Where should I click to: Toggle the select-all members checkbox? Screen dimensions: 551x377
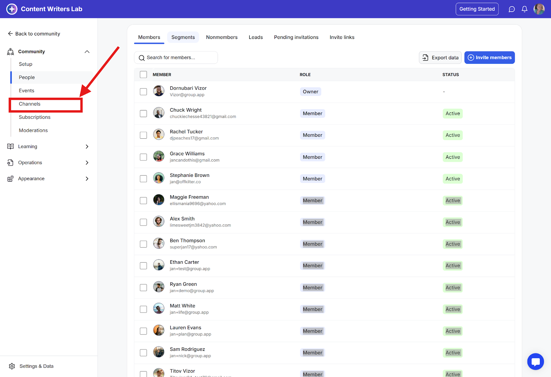pos(144,75)
